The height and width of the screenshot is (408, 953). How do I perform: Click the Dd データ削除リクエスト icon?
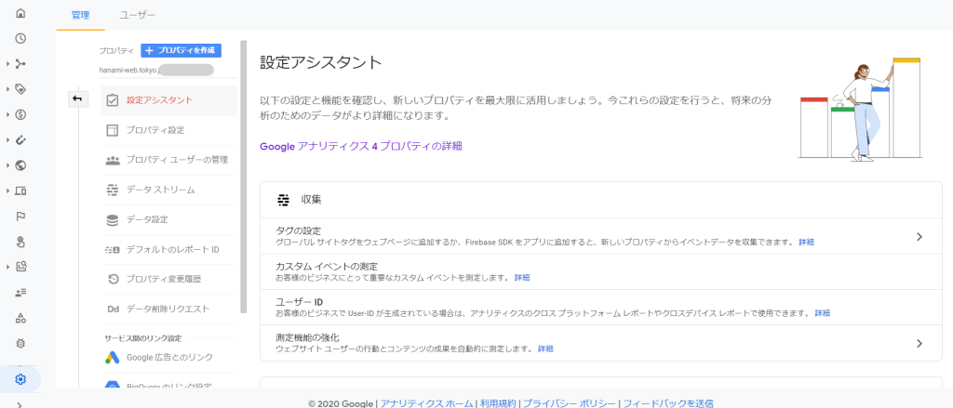click(113, 309)
